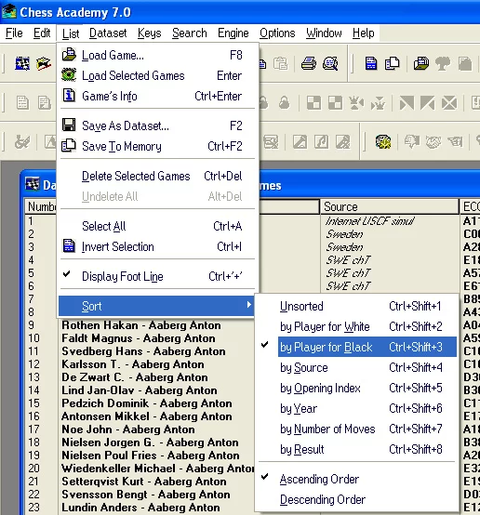480x515 pixels.
Task: Close the open List menu via its title
Action: (71, 33)
